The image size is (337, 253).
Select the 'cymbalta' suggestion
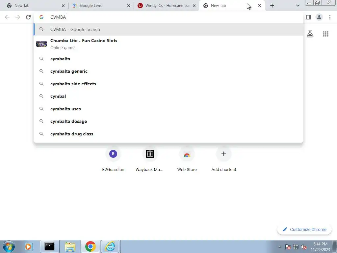click(x=168, y=59)
